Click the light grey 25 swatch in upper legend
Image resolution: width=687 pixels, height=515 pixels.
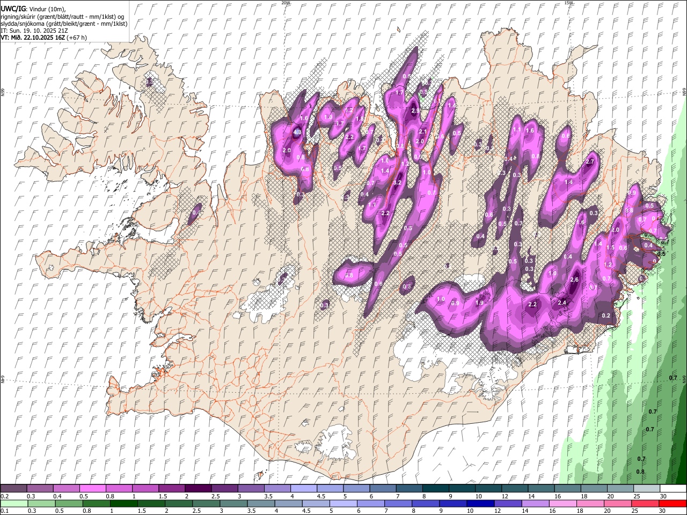[x=647, y=489]
